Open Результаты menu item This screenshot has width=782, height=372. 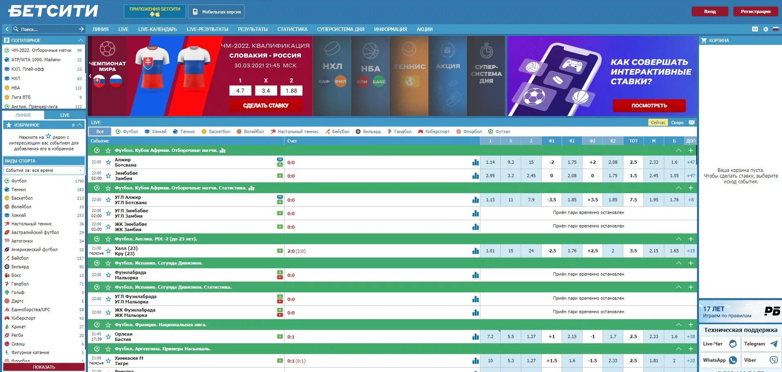point(253,29)
